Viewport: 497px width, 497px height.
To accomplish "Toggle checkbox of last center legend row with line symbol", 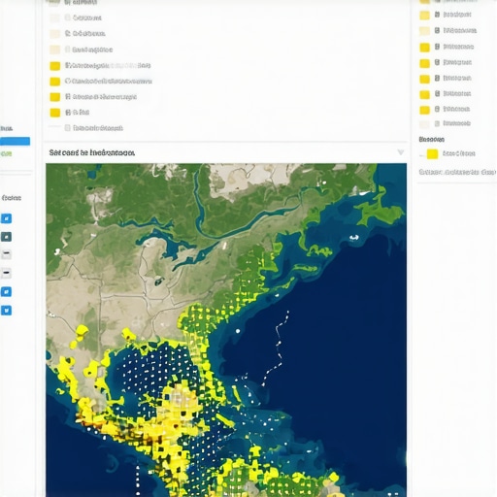I will 67,128.
